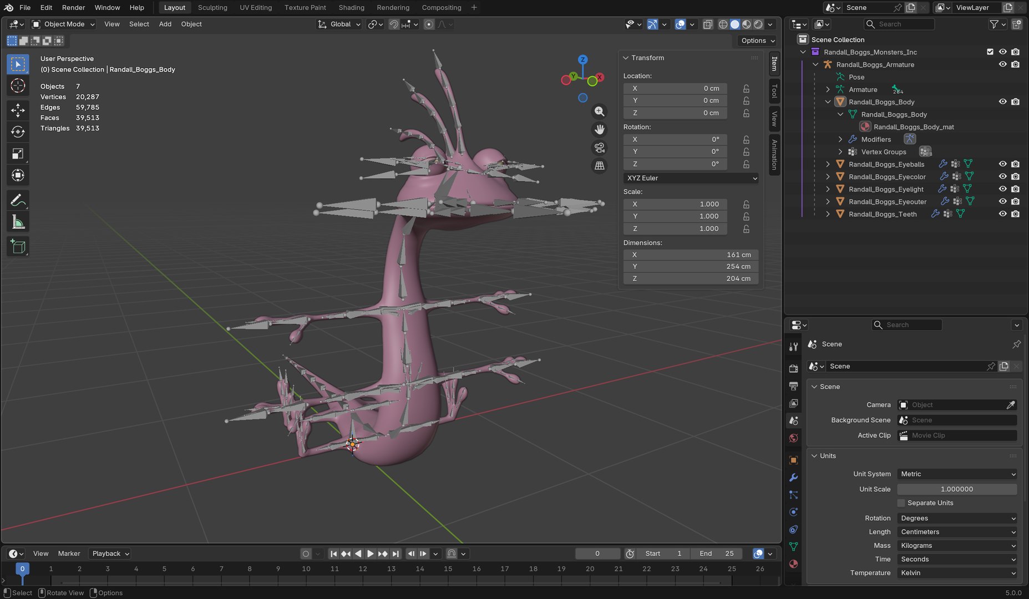
Task: Switch to UV Editing workspace tab
Action: pos(256,8)
